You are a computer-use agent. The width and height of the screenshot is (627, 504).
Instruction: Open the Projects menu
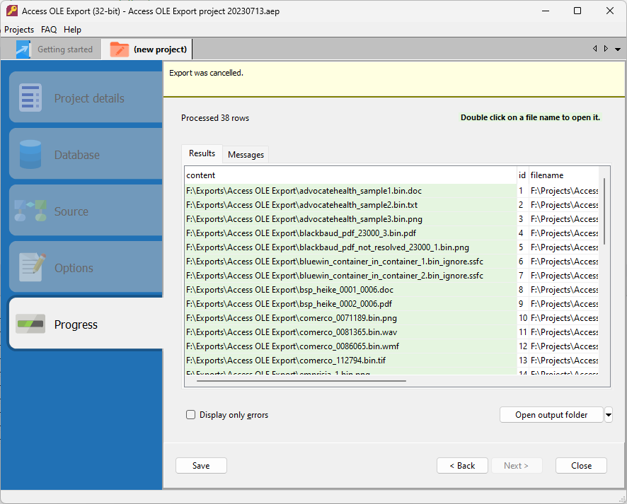pyautogui.click(x=19, y=30)
